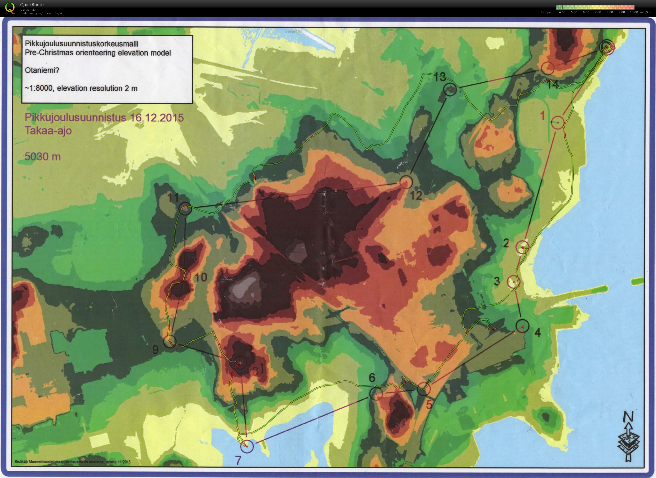Open the matstroeng.se/quickroute/sv link
This screenshot has width=656, height=478.
41,13
